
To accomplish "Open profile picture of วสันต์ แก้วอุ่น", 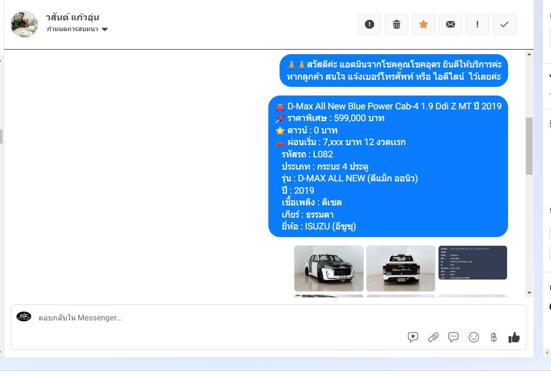I will pos(24,24).
